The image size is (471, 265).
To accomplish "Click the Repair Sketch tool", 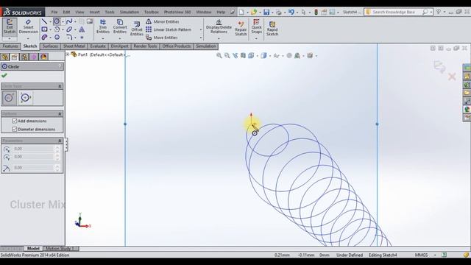I will point(241,29).
